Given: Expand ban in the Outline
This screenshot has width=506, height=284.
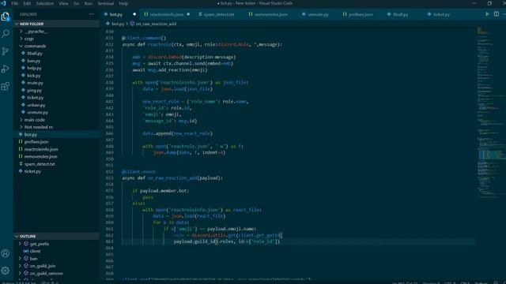Looking at the screenshot, I should pyautogui.click(x=21, y=258).
